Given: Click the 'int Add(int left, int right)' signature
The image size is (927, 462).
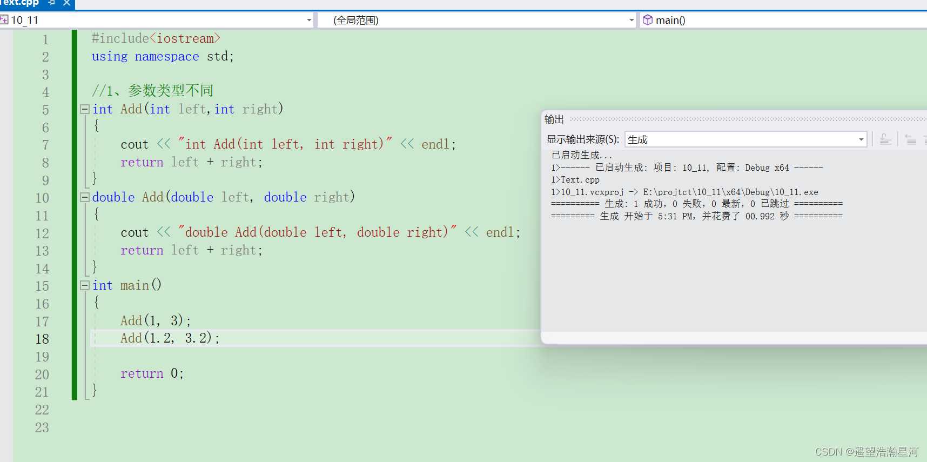Looking at the screenshot, I should click(187, 109).
